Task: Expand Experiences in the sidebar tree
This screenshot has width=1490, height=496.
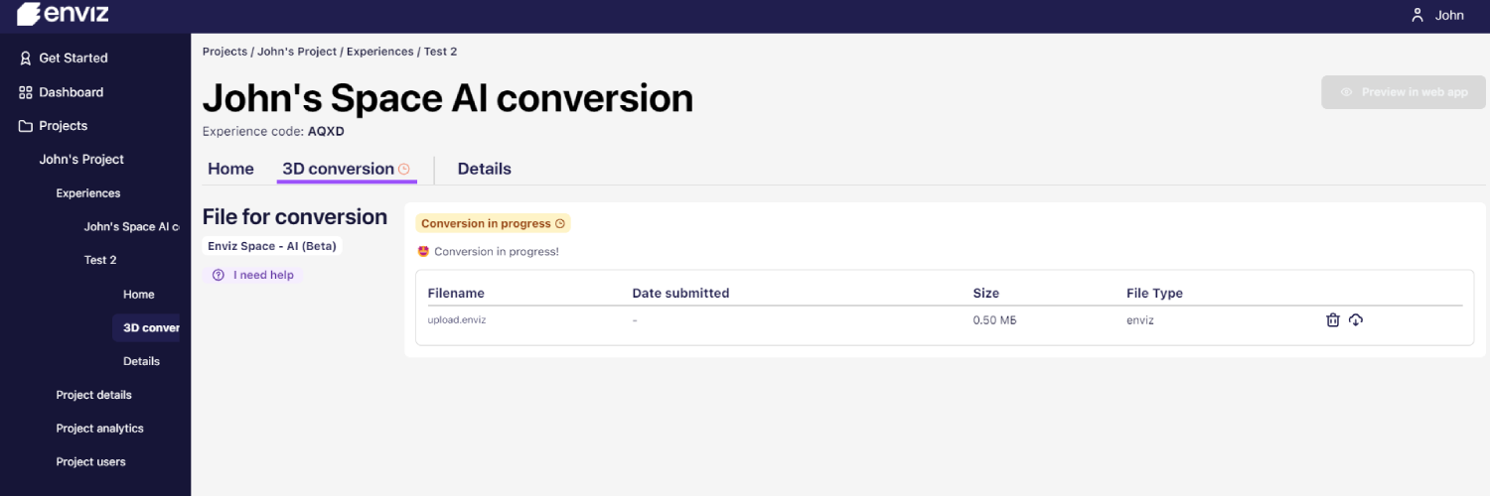Action: coord(88,193)
